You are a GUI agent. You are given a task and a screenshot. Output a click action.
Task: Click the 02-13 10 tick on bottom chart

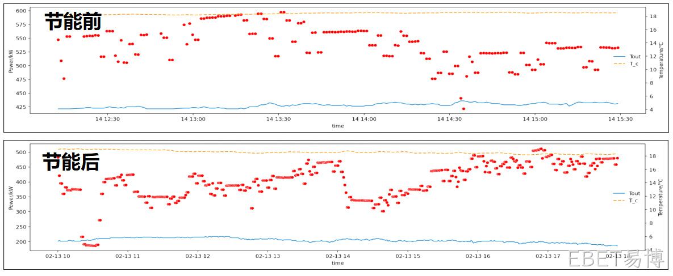click(x=58, y=256)
